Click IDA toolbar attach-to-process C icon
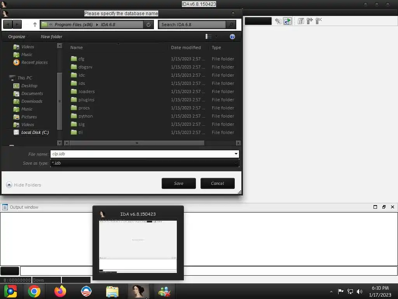The height and width of the screenshot is (299, 398). point(278,21)
